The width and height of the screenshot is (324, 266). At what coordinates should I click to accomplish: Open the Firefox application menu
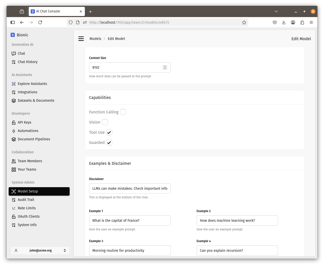tap(311, 22)
